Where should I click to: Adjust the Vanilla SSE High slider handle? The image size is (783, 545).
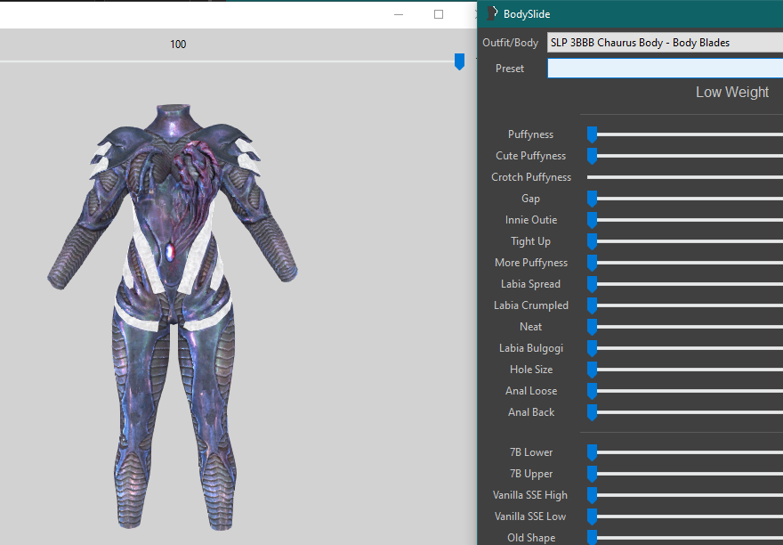pyautogui.click(x=593, y=495)
